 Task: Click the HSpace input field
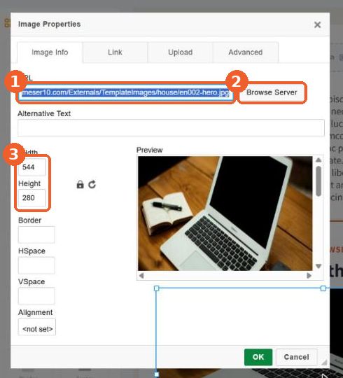click(x=36, y=265)
